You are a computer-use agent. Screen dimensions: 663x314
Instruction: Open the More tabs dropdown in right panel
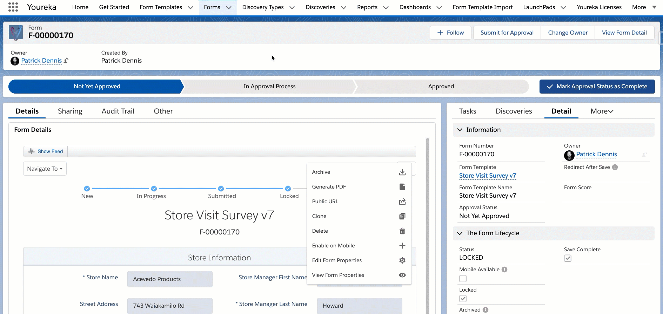pos(602,111)
